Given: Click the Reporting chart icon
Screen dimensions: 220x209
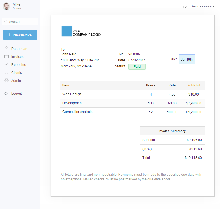Looking at the screenshot, I should [6, 64].
